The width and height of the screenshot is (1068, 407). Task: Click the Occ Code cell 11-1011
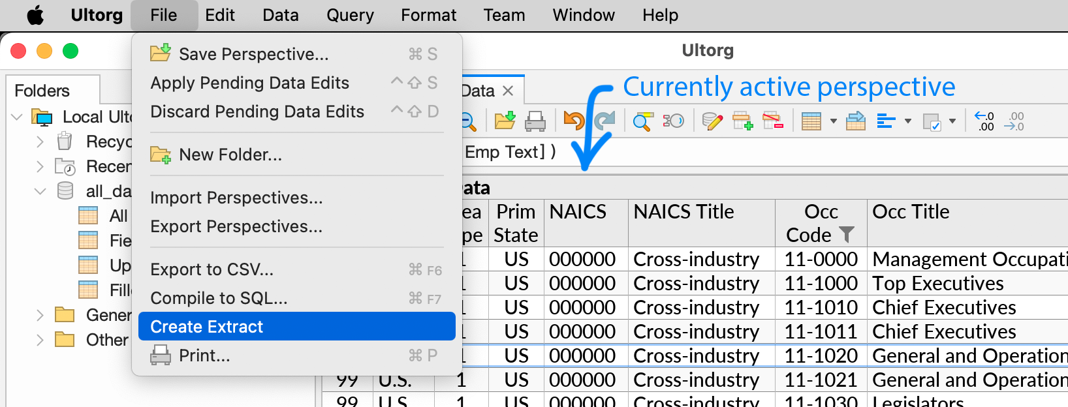tap(821, 331)
